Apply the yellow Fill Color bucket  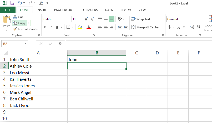[x=80, y=27]
